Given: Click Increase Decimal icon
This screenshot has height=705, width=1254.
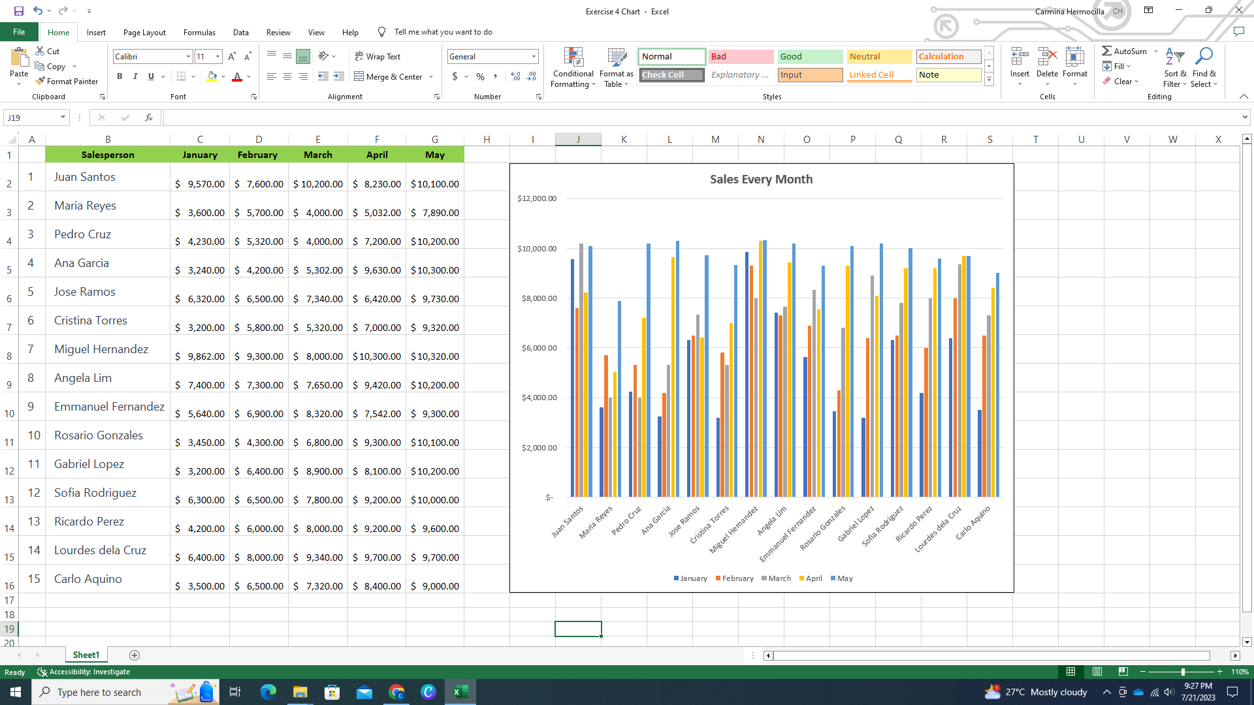Looking at the screenshot, I should (x=516, y=76).
